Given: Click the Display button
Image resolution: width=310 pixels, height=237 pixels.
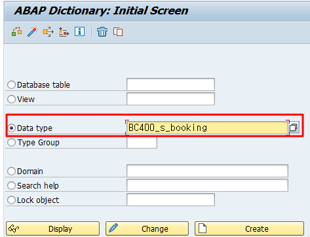Looking at the screenshot, I should [52, 228].
